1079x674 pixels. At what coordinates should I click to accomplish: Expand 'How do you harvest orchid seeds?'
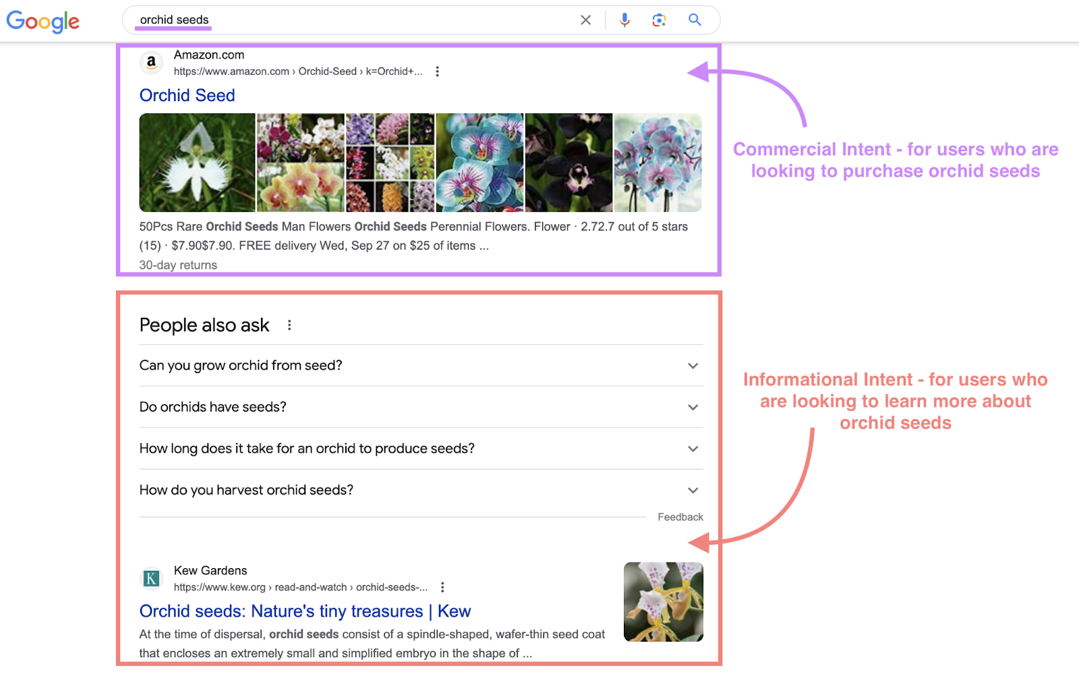[x=421, y=490]
